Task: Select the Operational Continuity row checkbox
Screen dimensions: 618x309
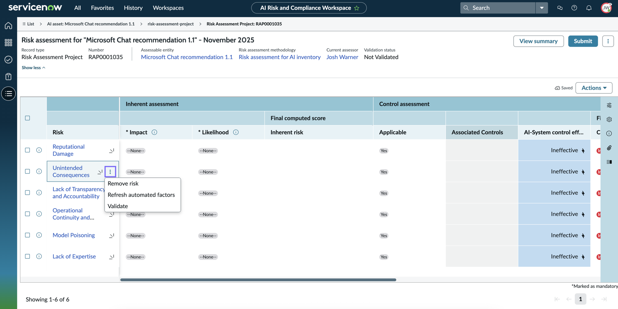Action: pos(27,214)
